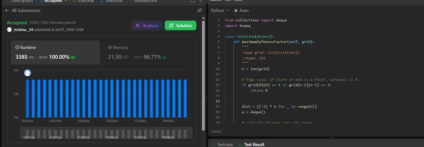The width and height of the screenshot is (424, 147).
Task: Open the Editorial tab
Action: [x=83, y=1]
